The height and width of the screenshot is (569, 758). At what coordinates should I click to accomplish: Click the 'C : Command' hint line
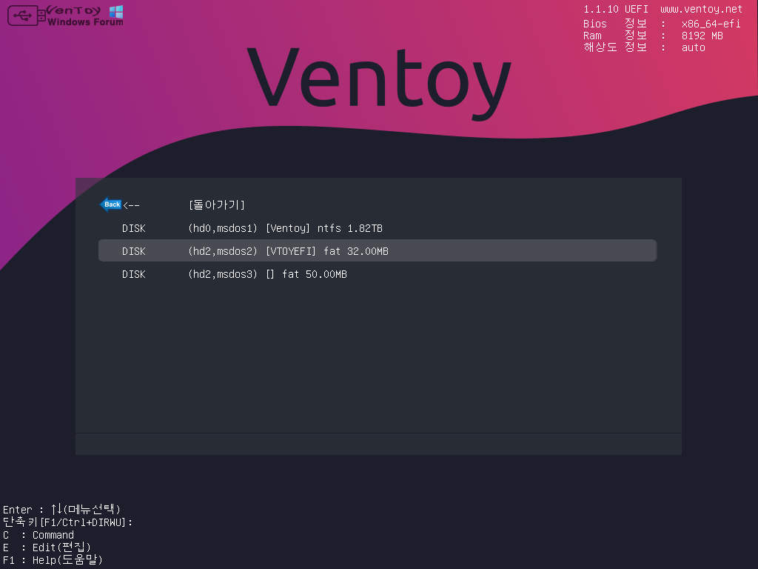click(38, 535)
